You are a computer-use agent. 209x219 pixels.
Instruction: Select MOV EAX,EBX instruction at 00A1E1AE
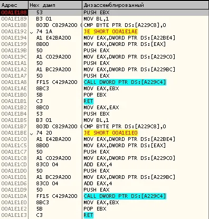pos(101,89)
